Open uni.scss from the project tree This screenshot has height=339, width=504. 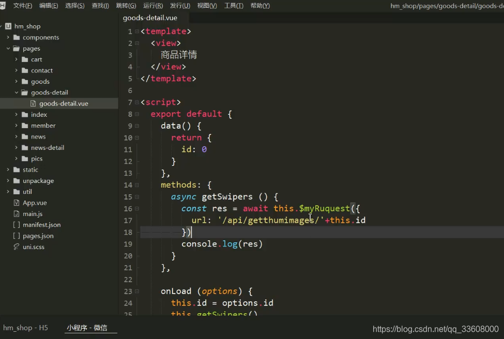[34, 246]
